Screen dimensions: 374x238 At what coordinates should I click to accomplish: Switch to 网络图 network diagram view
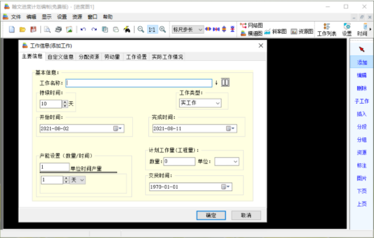(252, 25)
